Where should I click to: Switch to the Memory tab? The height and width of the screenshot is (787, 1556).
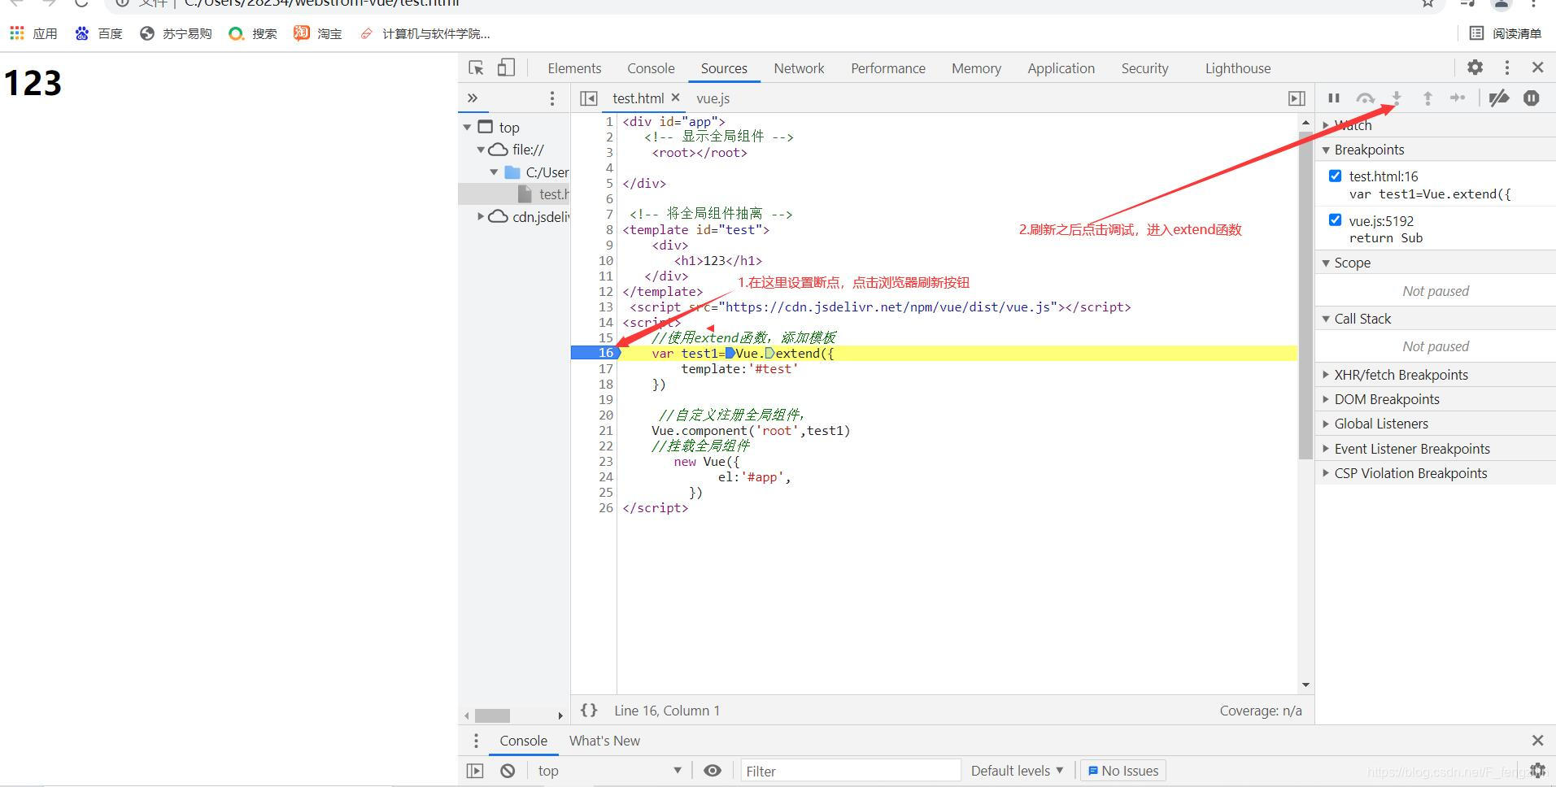pos(976,68)
